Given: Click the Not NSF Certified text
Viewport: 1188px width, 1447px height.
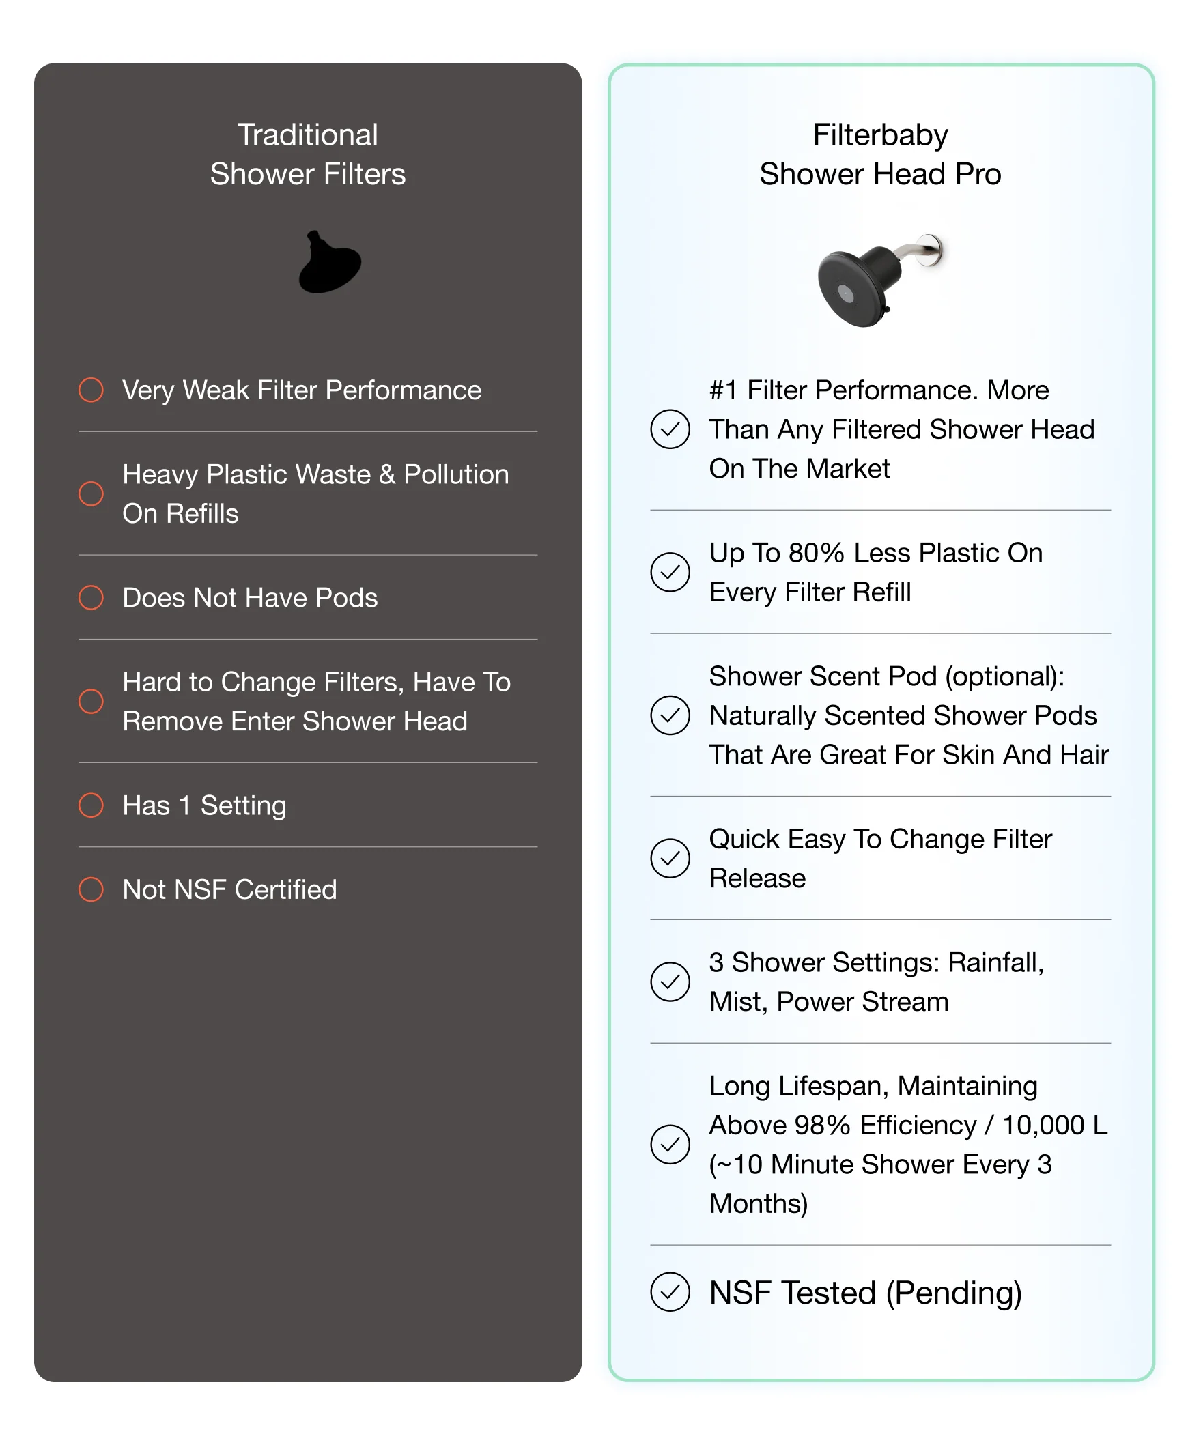Looking at the screenshot, I should point(229,889).
